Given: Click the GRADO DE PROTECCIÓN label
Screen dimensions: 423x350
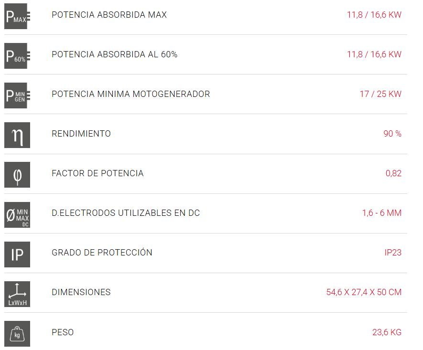Looking at the screenshot, I should 102,253.
